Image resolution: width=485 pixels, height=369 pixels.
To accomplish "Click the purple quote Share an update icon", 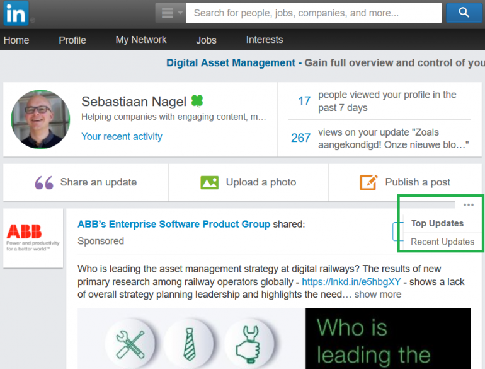I will pos(44,182).
